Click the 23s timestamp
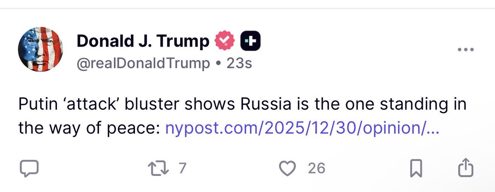 [239, 63]
